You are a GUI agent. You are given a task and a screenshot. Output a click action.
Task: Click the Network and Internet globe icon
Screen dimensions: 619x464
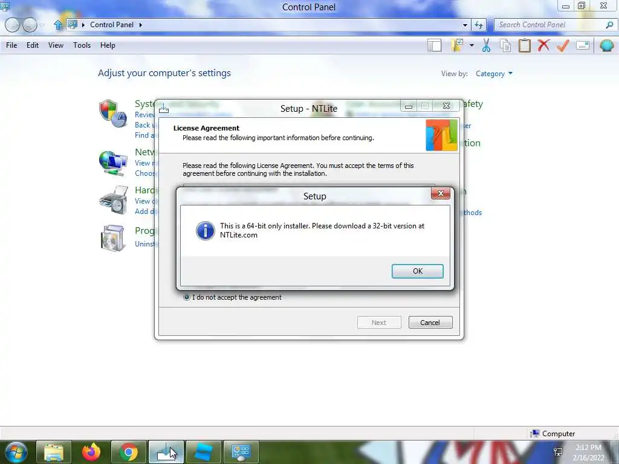113,163
